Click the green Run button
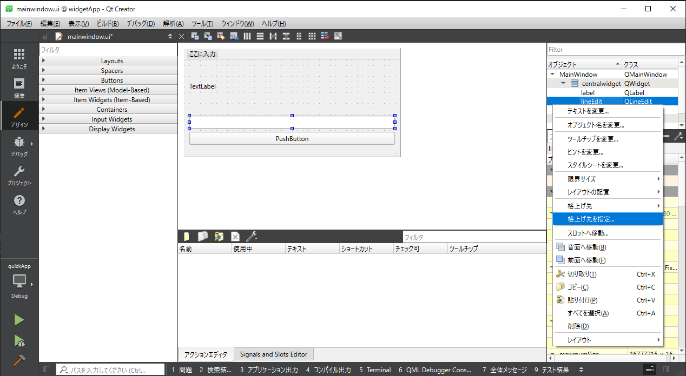686x376 pixels. [19, 320]
